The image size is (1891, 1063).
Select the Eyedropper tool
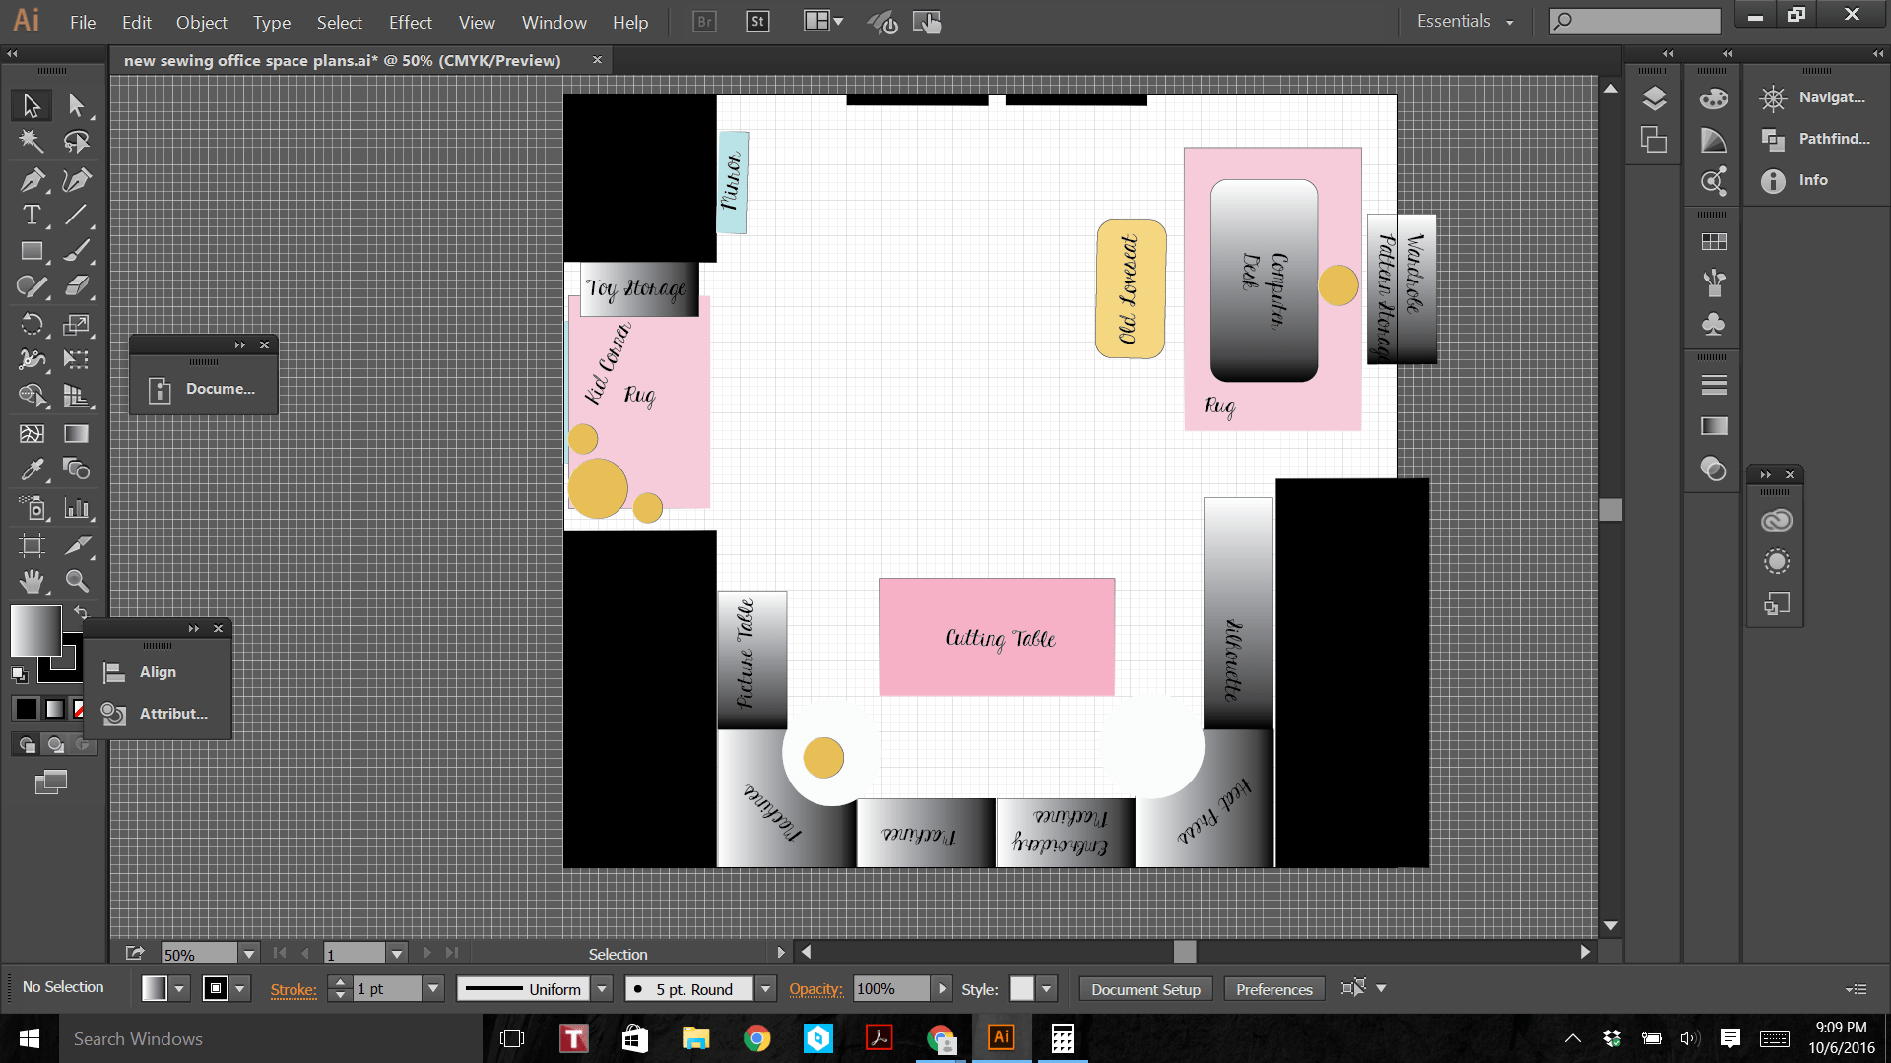[x=32, y=469]
